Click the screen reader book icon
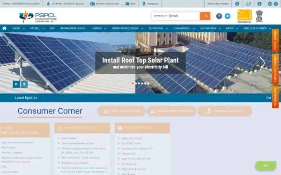The height and width of the screenshot is (175, 281). point(248,4)
